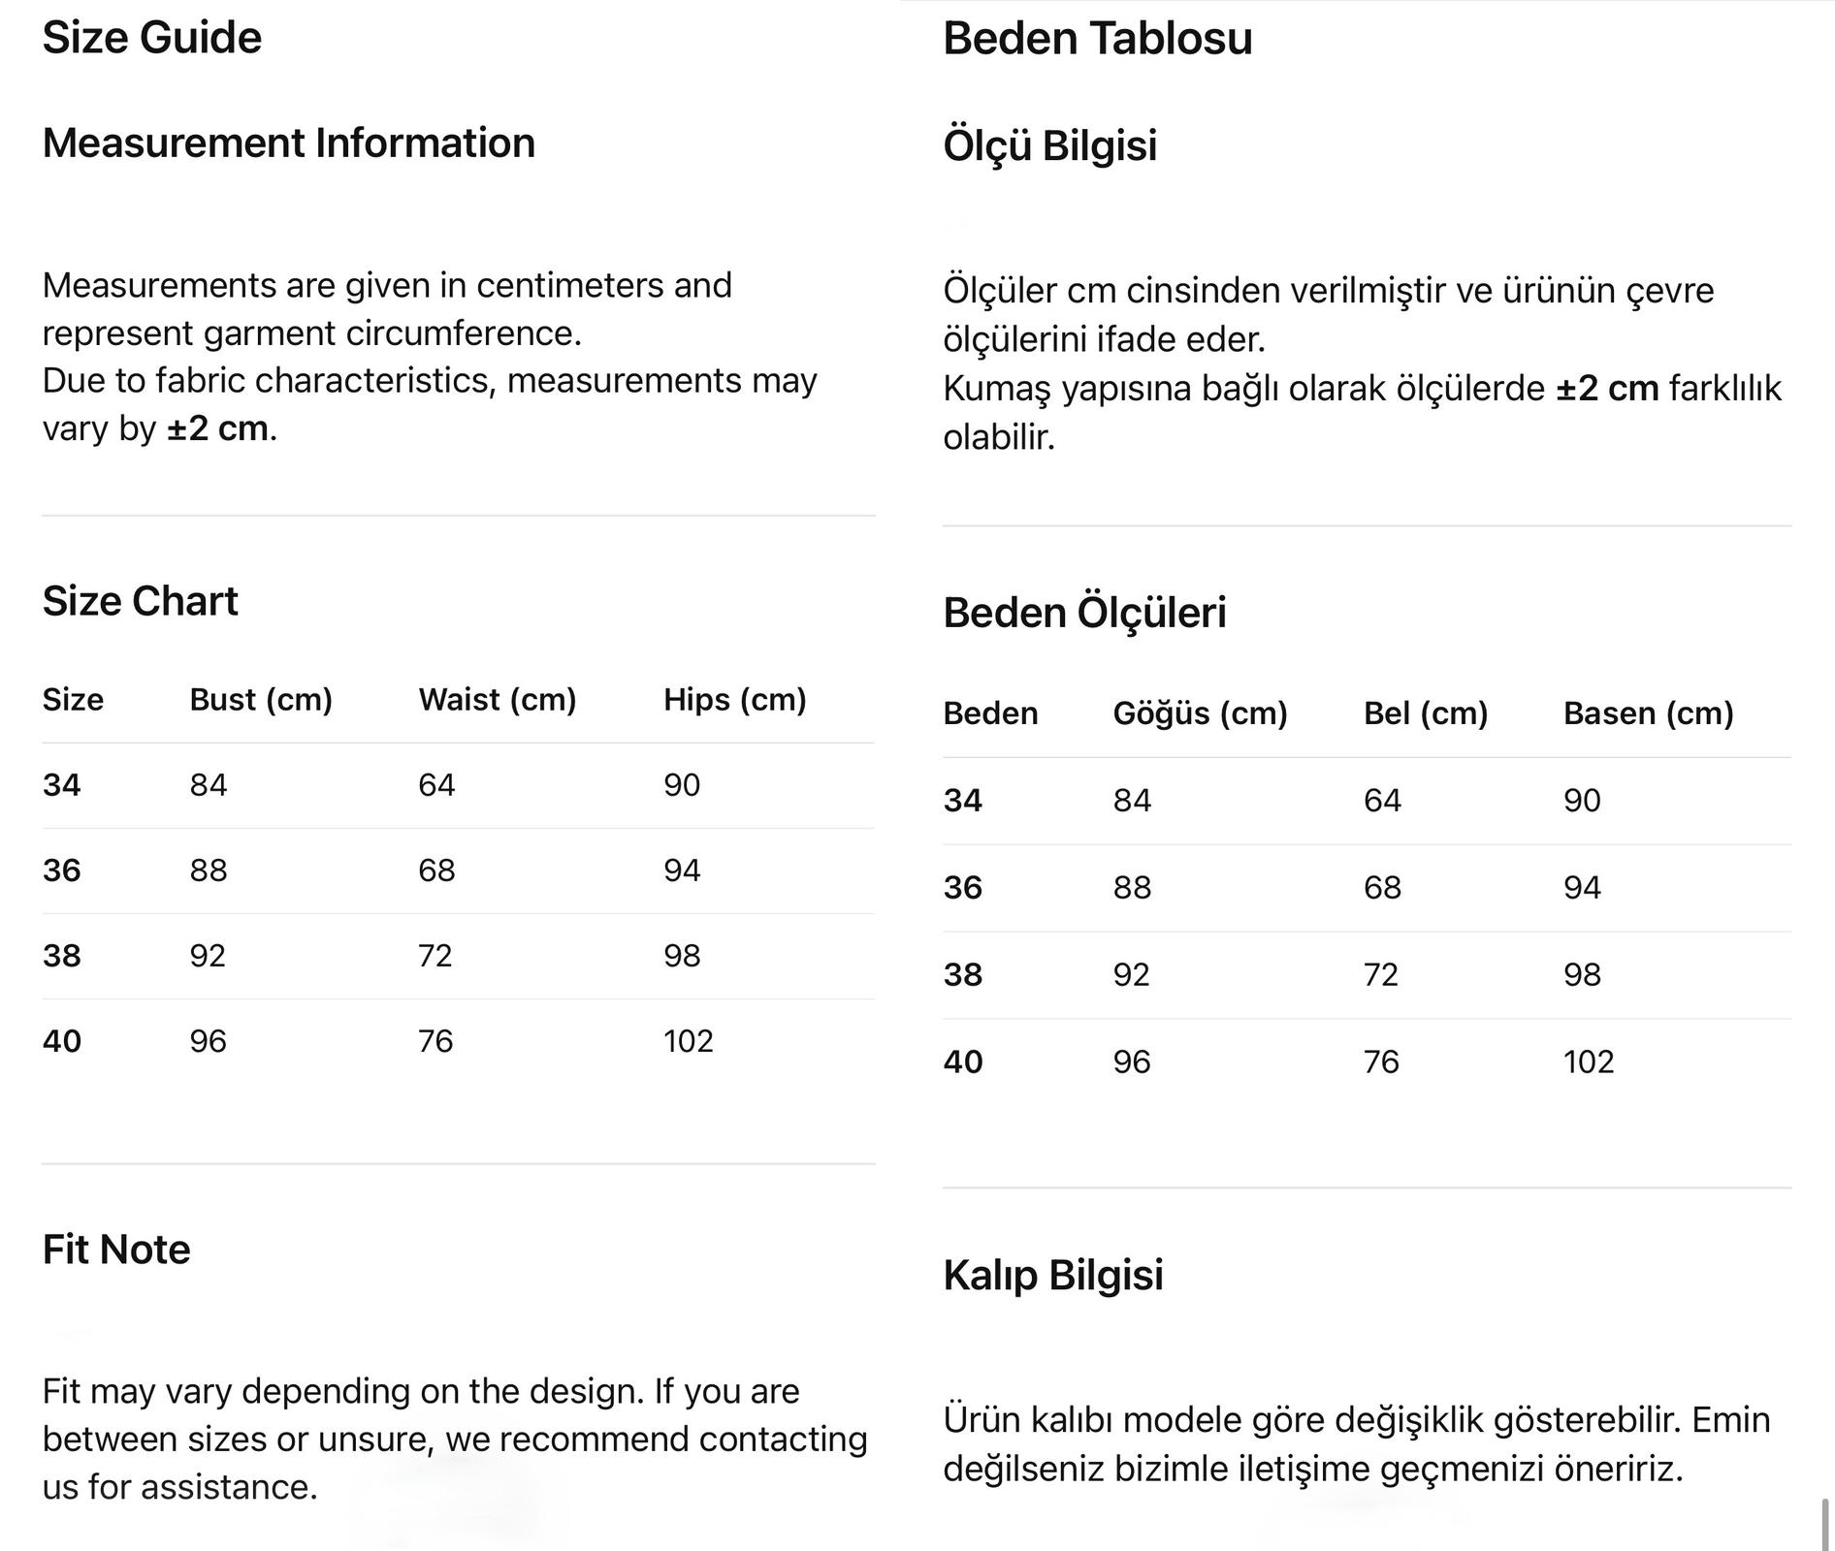
Task: Click the Fit Note heading
Action: [116, 1250]
